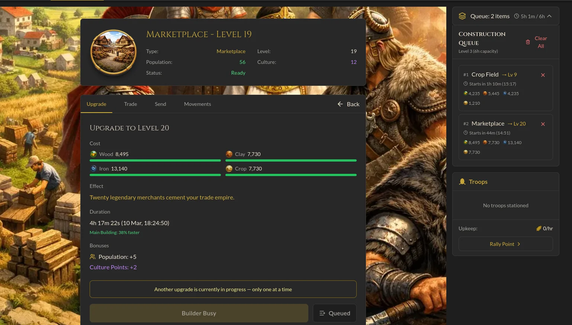Click the trash icon beside Clear All
Image resolution: width=572 pixels, height=325 pixels.
pyautogui.click(x=528, y=42)
